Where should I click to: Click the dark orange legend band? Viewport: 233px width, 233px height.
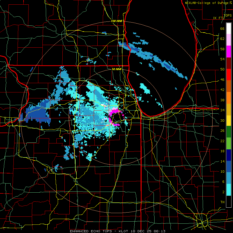point(229,86)
